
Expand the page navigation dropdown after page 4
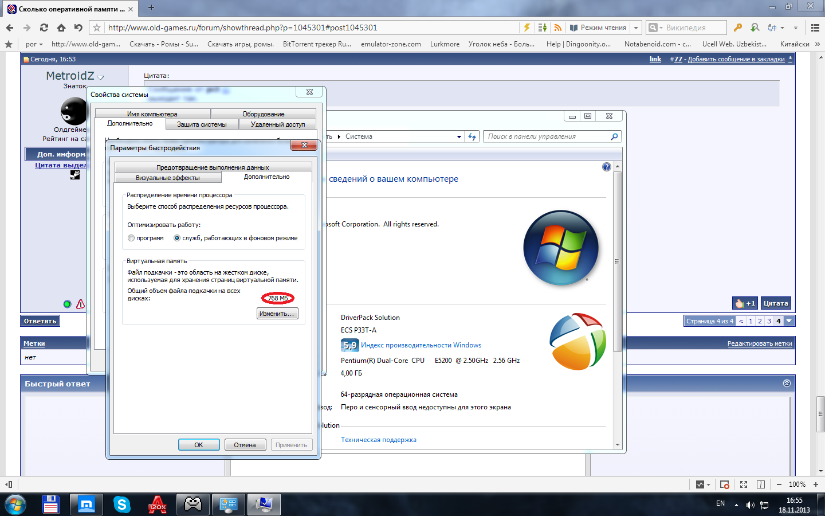point(789,321)
